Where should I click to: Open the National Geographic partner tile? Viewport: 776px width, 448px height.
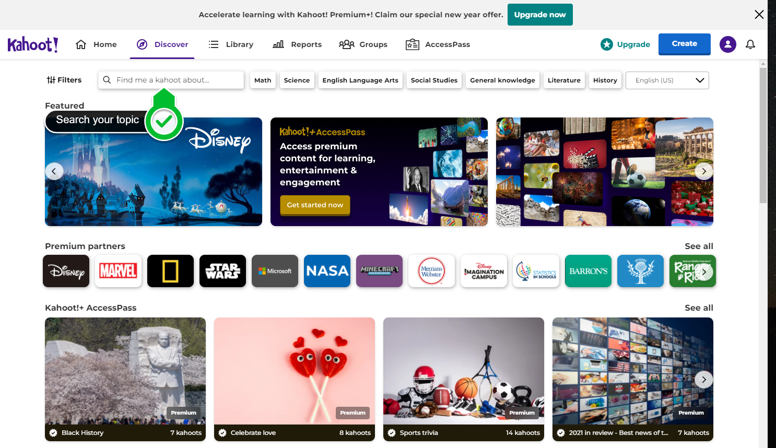tap(170, 271)
